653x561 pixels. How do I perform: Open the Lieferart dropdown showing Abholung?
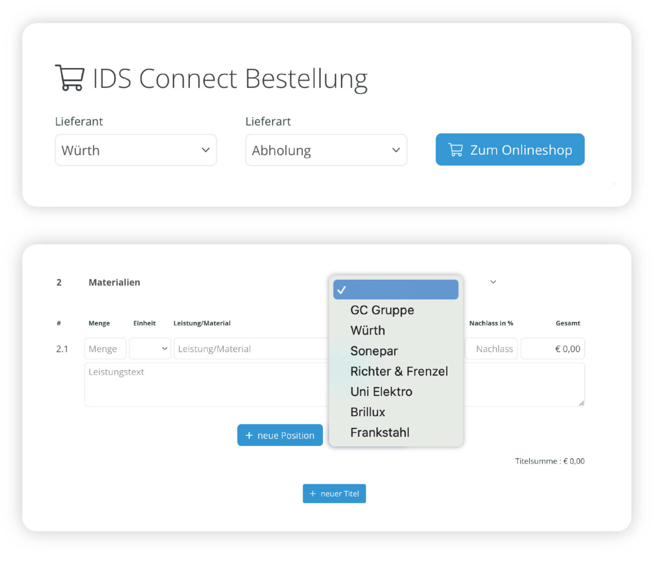point(326,150)
